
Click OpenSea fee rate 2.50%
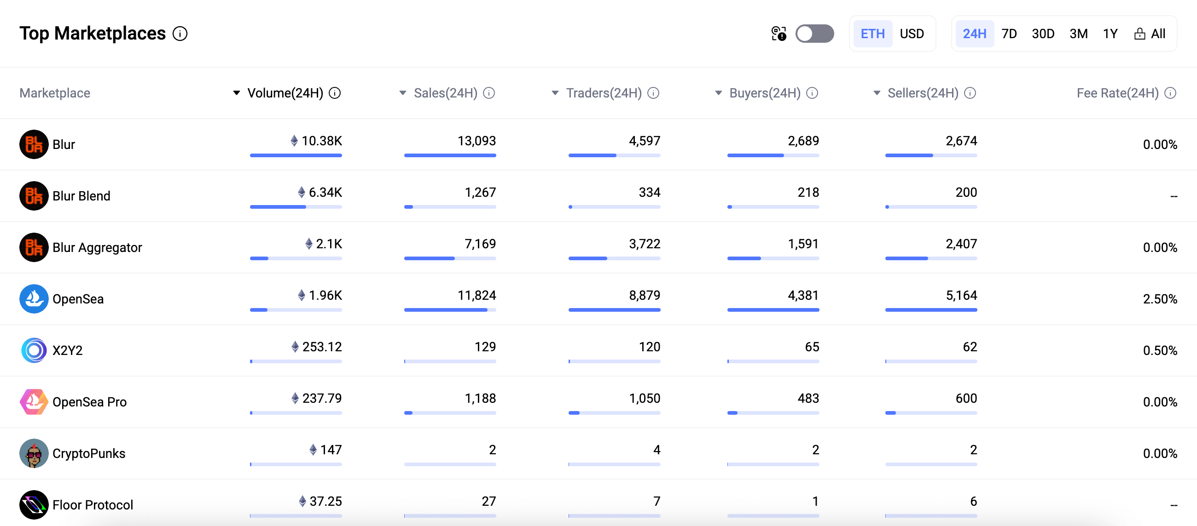pyautogui.click(x=1160, y=299)
